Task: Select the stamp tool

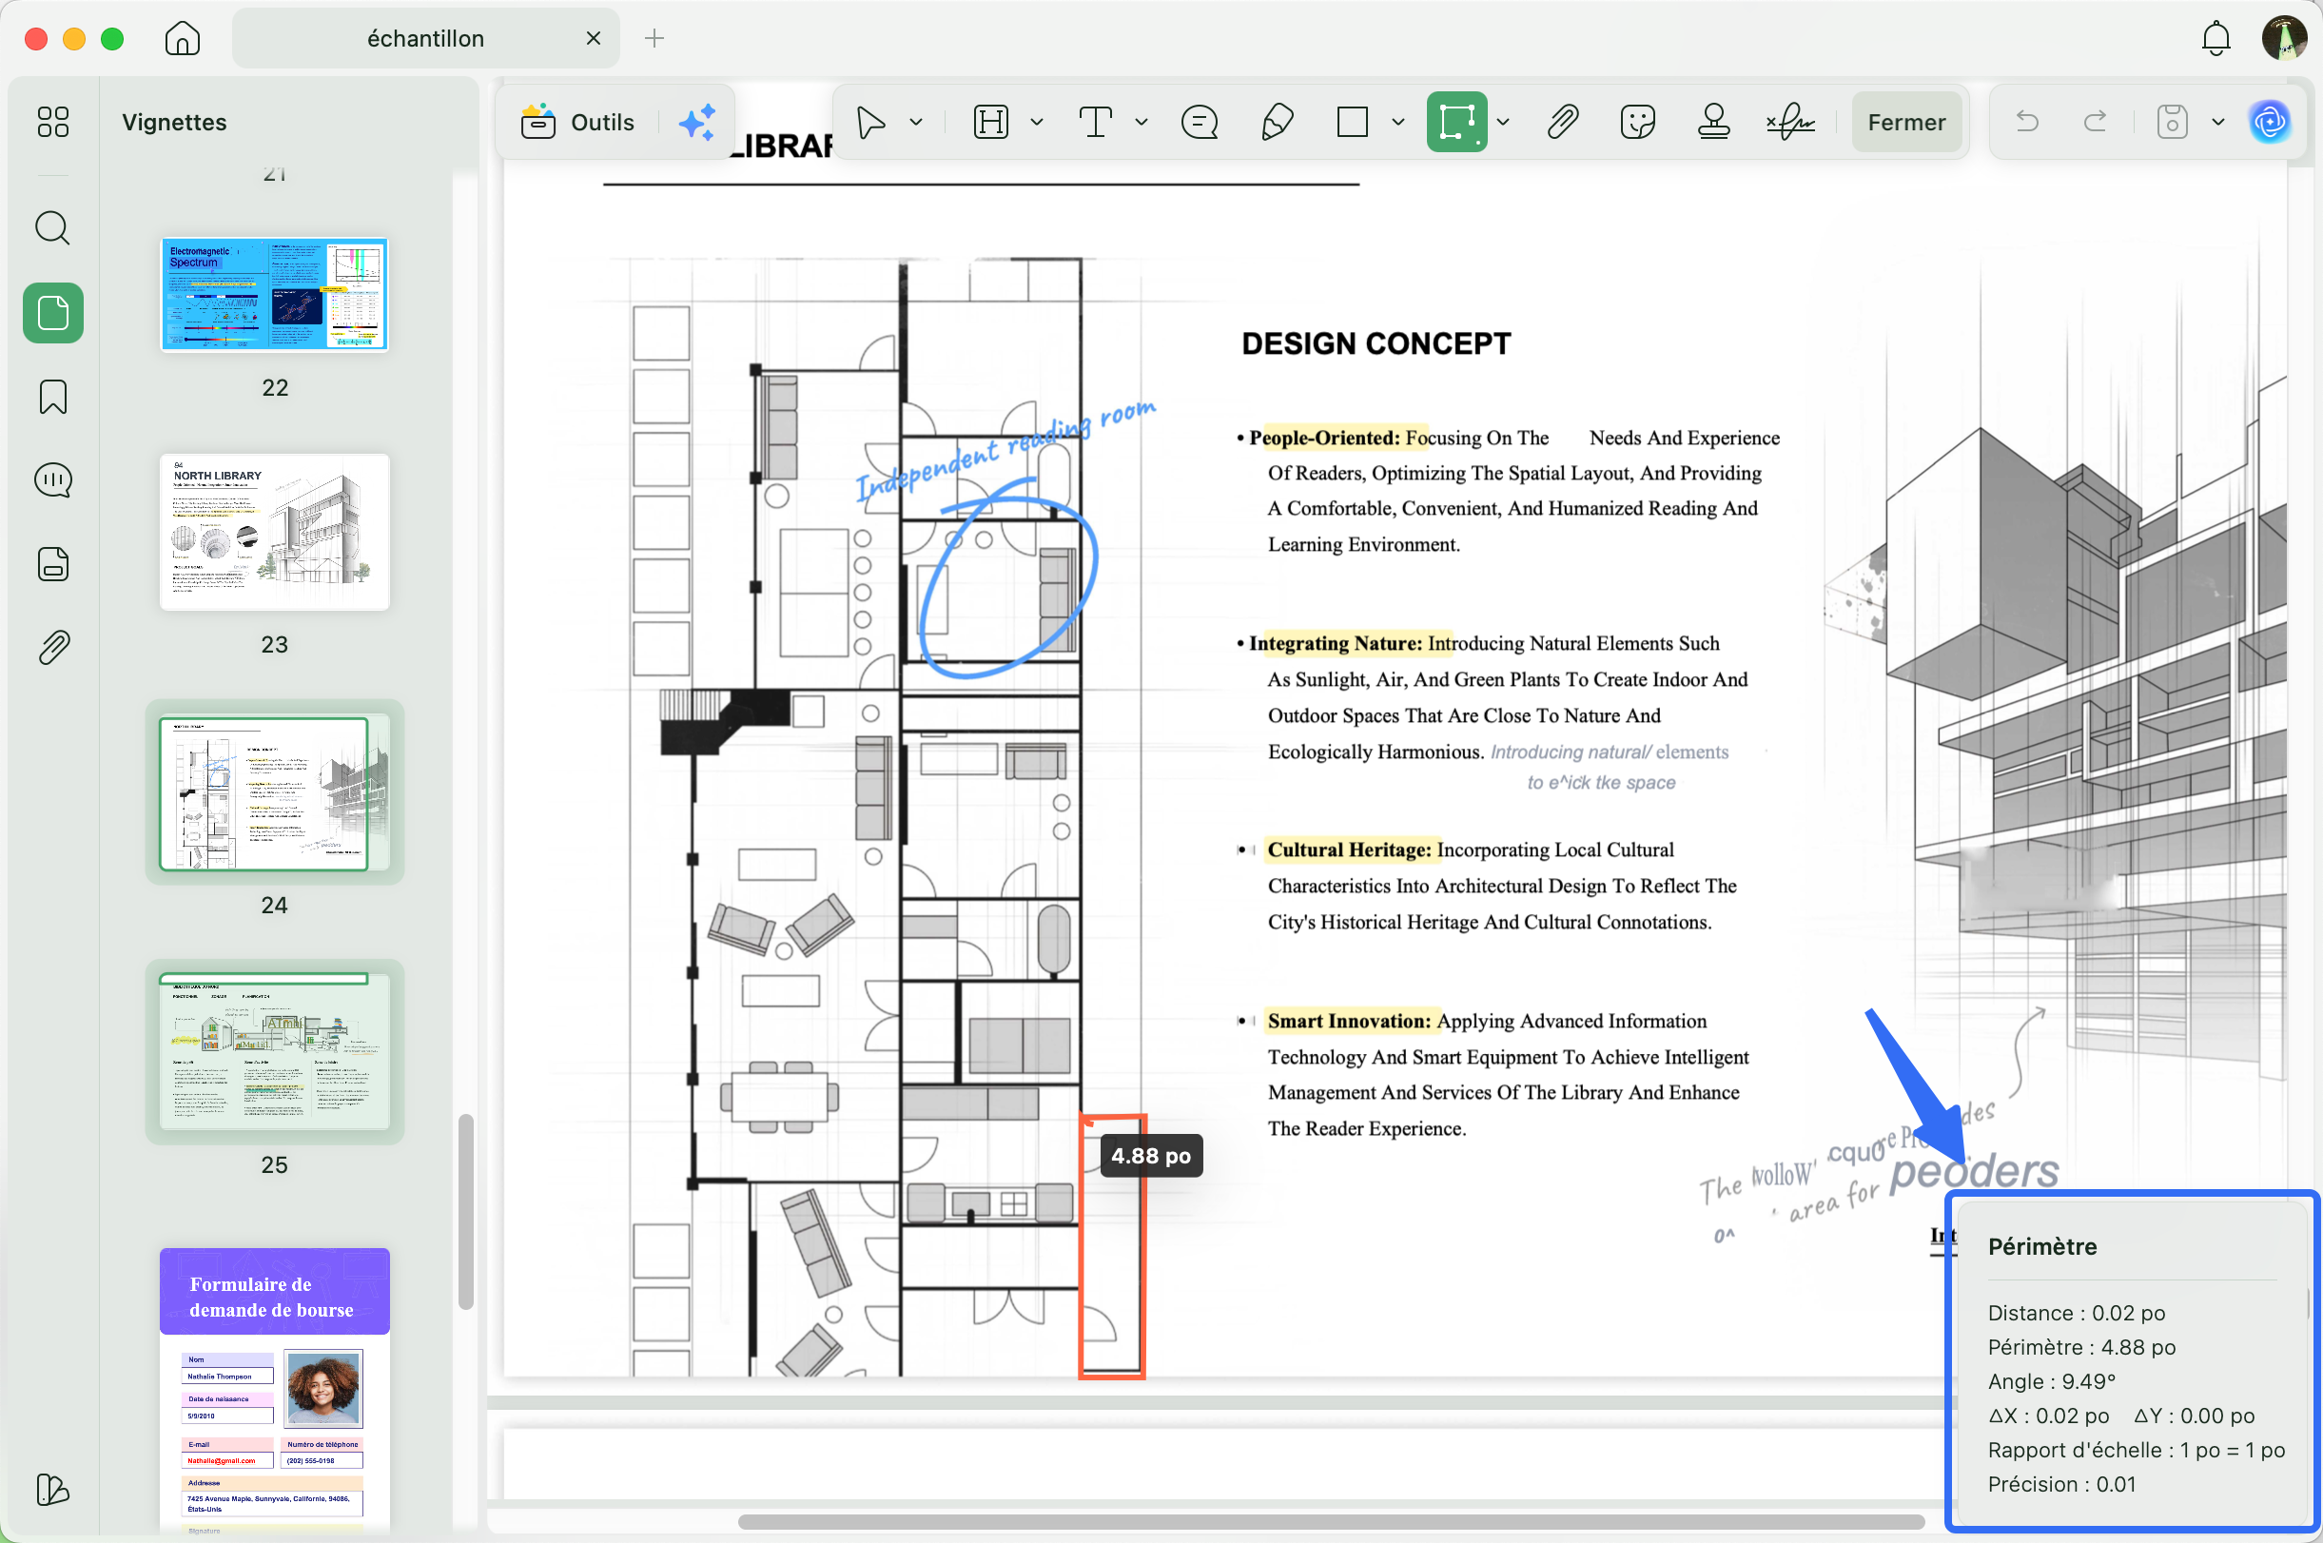Action: (1713, 122)
